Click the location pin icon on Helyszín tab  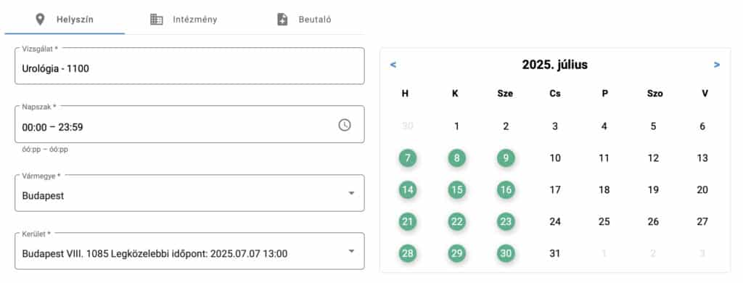[41, 20]
